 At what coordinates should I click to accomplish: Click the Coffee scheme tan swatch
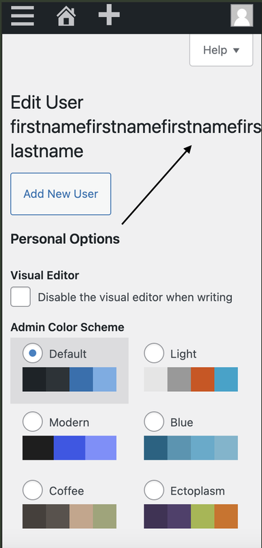pos(81,516)
